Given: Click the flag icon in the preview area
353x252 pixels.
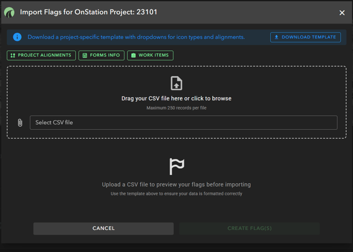Looking at the screenshot, I should point(177,166).
